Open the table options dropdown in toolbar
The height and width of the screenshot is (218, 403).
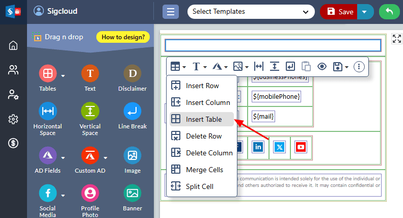[178, 66]
